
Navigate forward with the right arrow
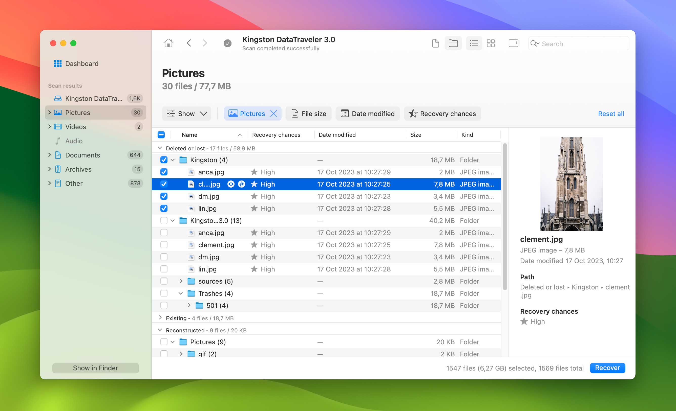[205, 43]
